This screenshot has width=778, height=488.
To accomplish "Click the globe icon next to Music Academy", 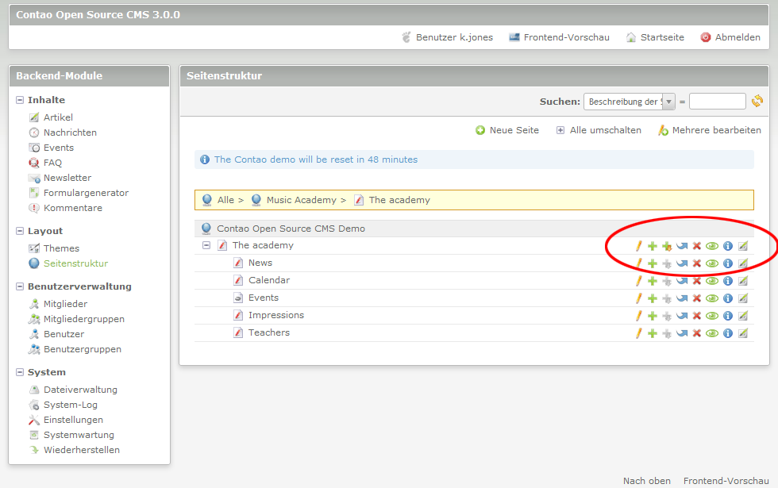I will pyautogui.click(x=256, y=200).
